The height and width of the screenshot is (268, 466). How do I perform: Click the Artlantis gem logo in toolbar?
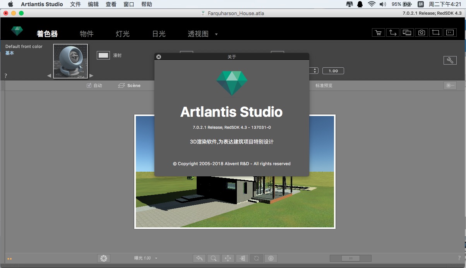[17, 31]
